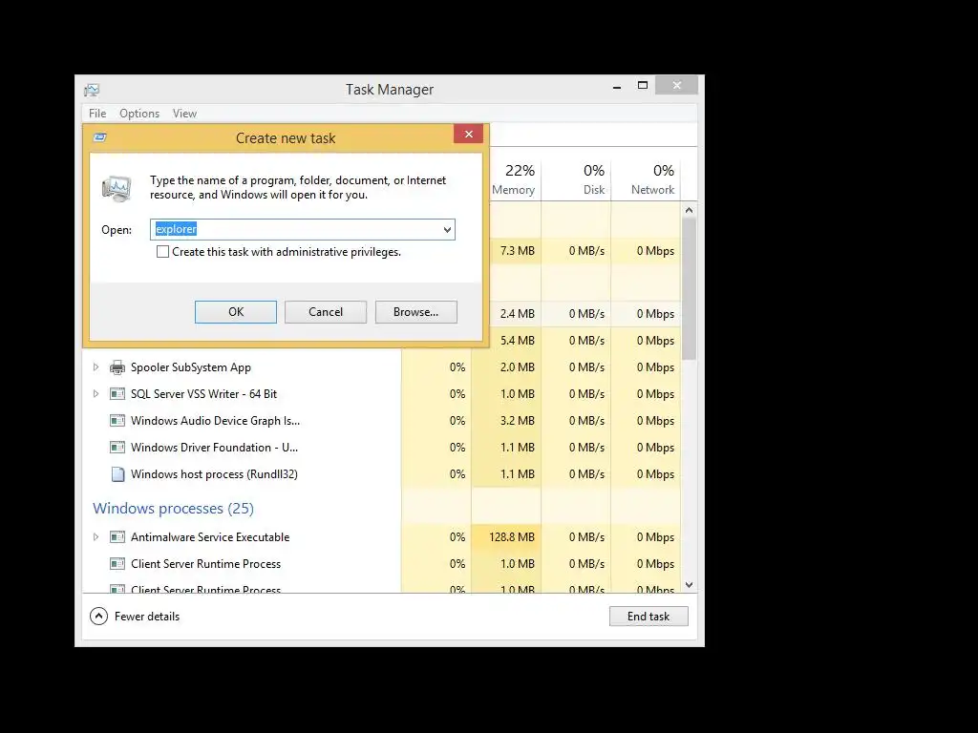Select Antimalware Service Executable row text
Screen dimensions: 978x733
coord(210,536)
